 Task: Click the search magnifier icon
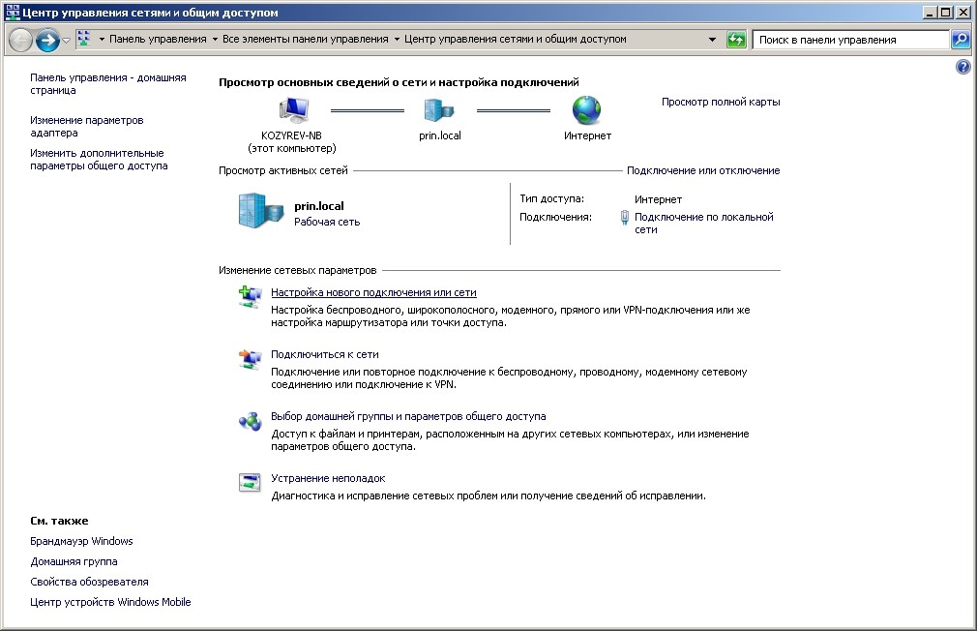(961, 40)
